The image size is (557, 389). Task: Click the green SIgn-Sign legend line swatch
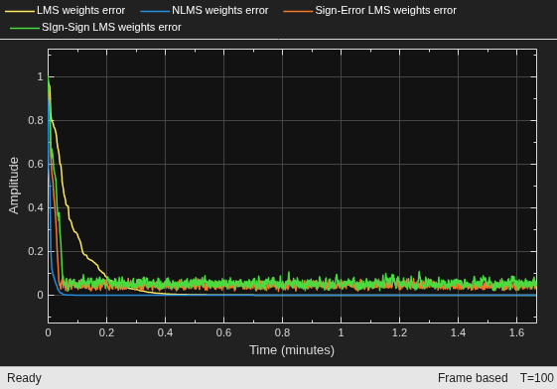(25, 28)
